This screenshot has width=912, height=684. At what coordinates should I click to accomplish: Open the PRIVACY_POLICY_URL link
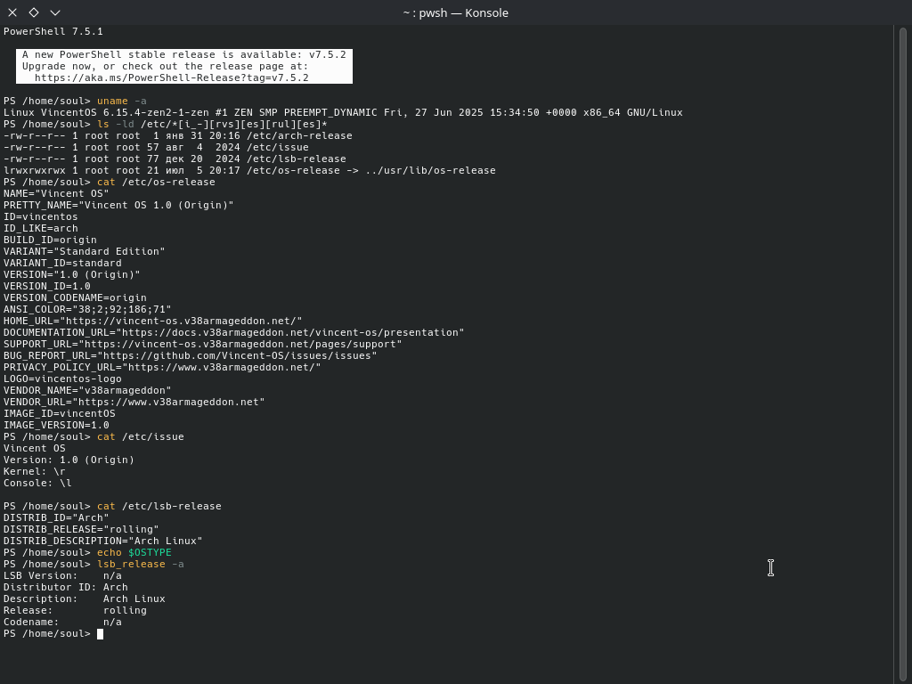point(222,368)
